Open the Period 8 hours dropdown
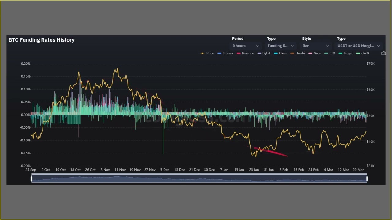Image resolution: width=392 pixels, height=220 pixels. pos(245,46)
